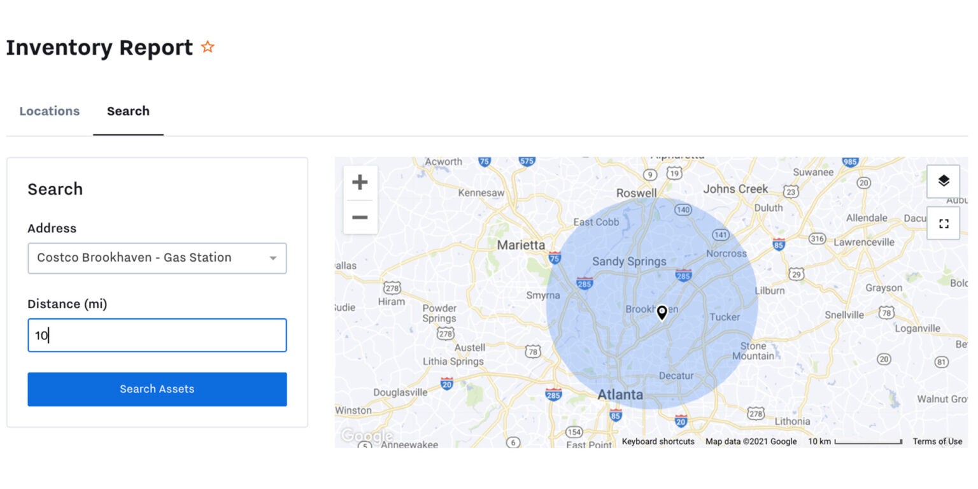Star the Inventory Report
This screenshot has width=978, height=489.
point(207,46)
